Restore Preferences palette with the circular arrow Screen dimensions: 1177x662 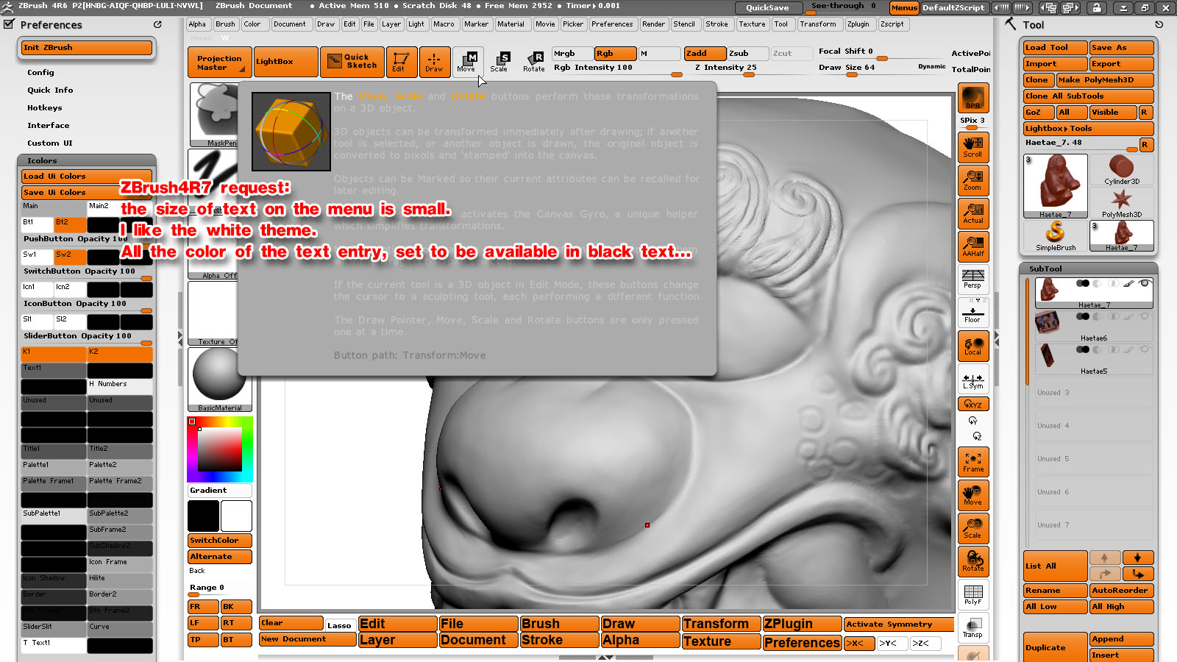[157, 24]
